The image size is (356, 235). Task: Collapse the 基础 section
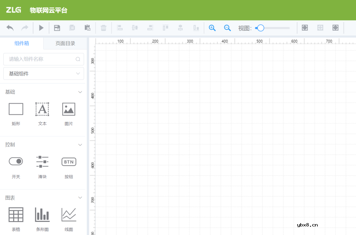(x=80, y=92)
